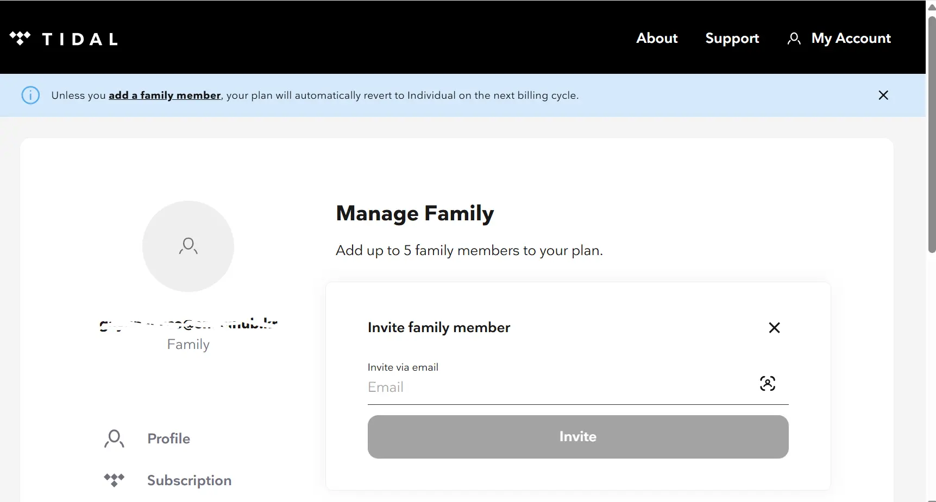Screen dimensions: 936x502
Task: Click the Subscription TIDAL icon in sidebar
Action: tap(114, 480)
